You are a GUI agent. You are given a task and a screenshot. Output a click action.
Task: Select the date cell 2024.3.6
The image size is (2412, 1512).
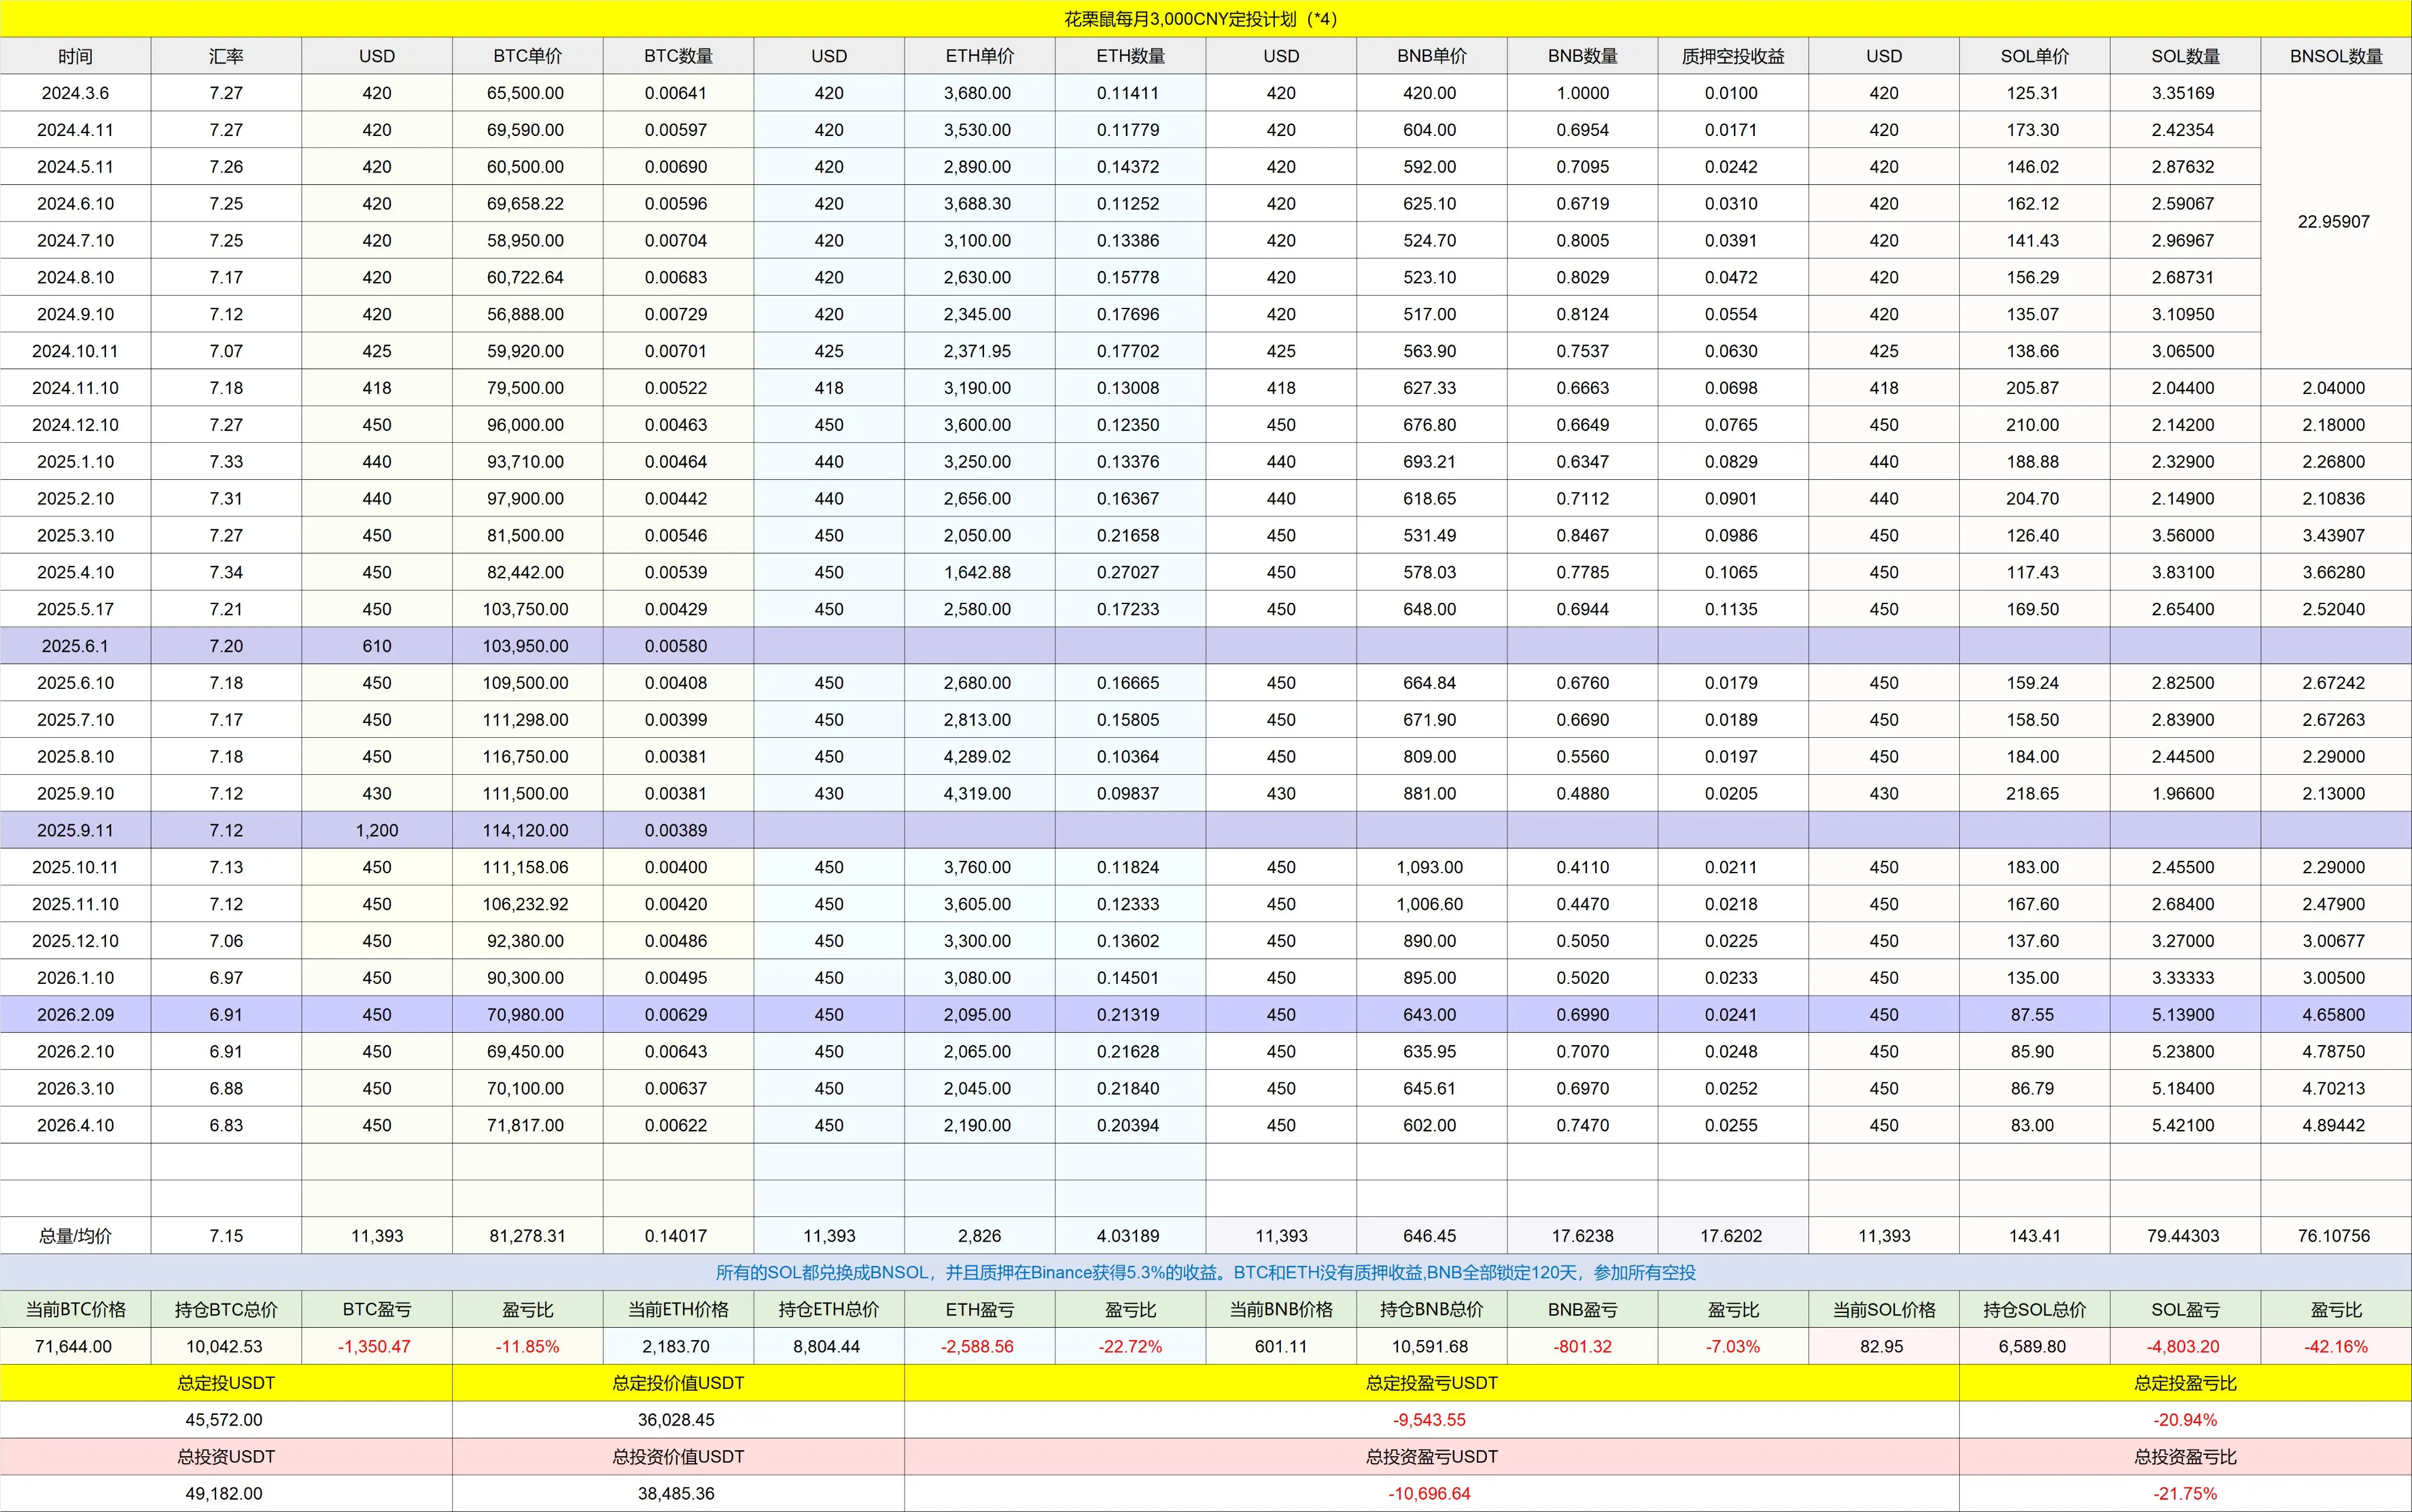pos(75,93)
